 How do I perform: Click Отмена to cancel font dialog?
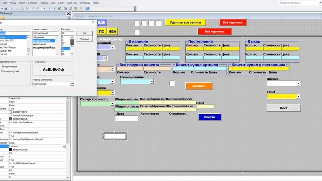[84, 39]
